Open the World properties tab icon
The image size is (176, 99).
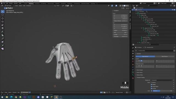(133, 61)
